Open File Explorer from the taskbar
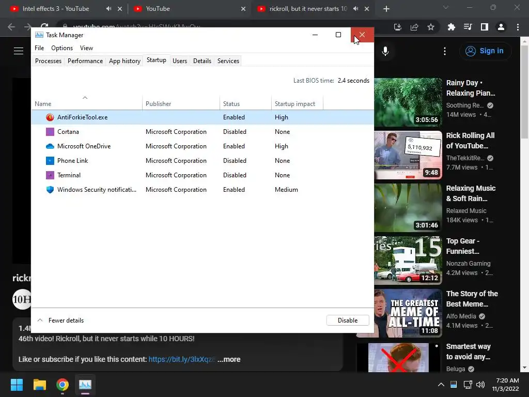The image size is (529, 397). (40, 385)
